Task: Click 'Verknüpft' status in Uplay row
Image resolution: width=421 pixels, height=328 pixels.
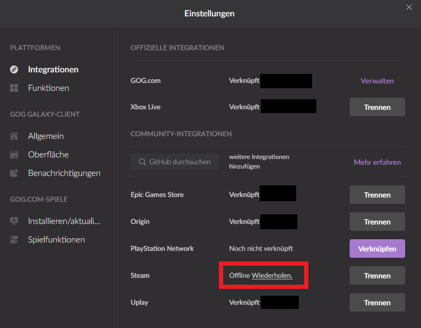Action: pyautogui.click(x=244, y=303)
